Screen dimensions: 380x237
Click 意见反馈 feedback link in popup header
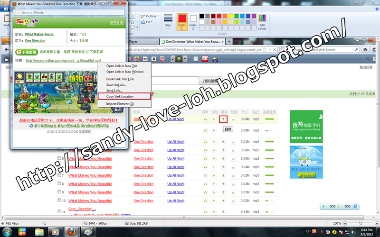pos(116,23)
